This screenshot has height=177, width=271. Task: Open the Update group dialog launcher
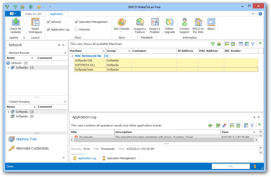(x=24, y=38)
